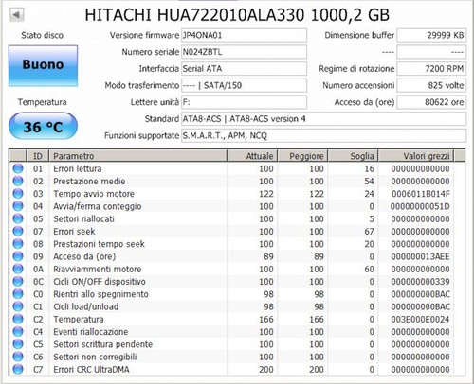This screenshot has height=384, width=474.
Task: Select the Errori lettura parameter text
Action: (78, 168)
